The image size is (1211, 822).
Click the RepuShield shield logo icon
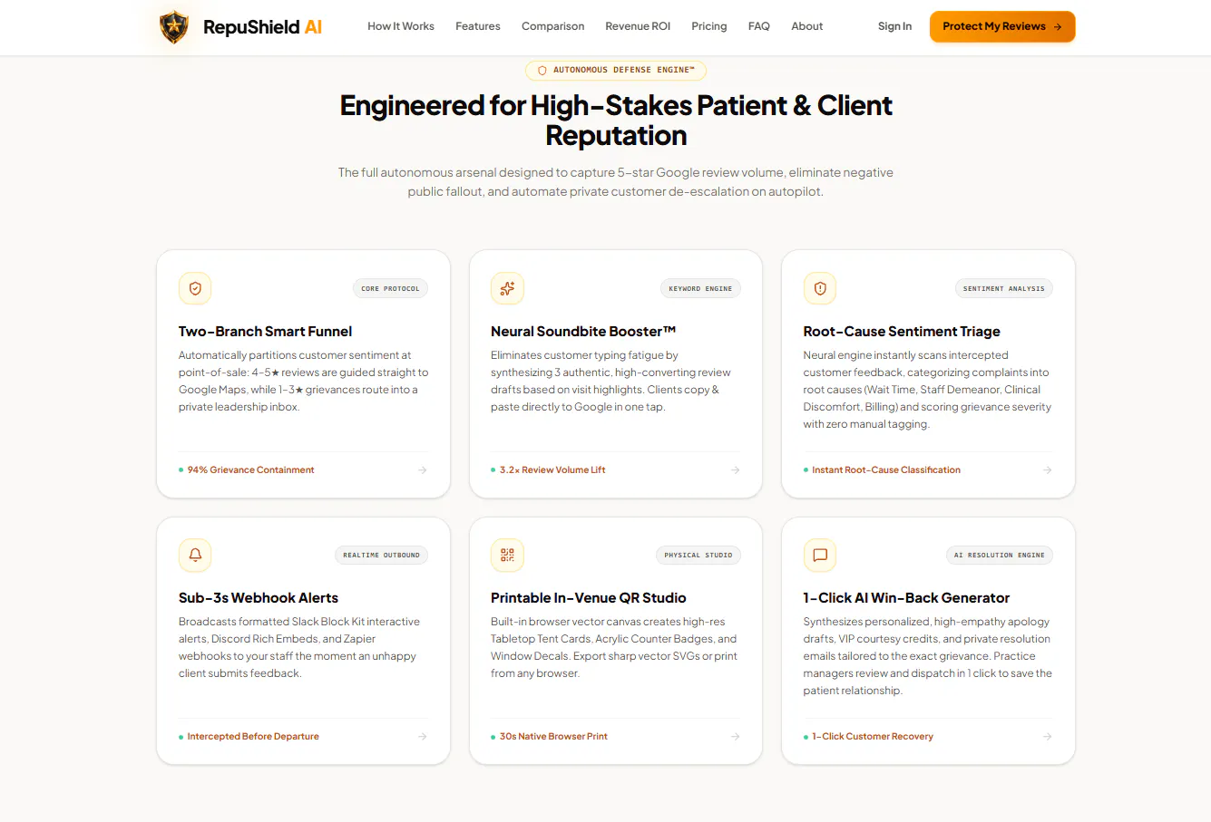(174, 27)
